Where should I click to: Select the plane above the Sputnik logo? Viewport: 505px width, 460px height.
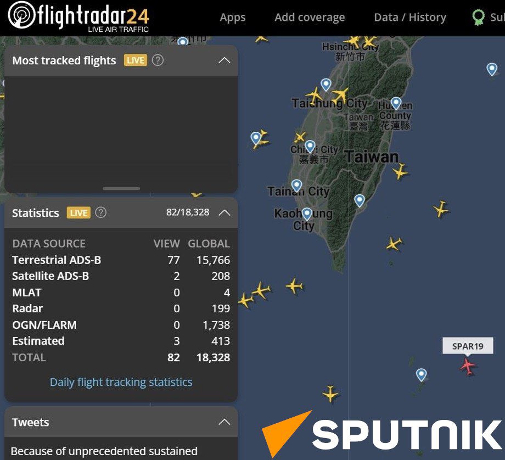(330, 394)
